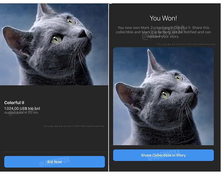The height and width of the screenshot is (176, 221).
Task: Follow the Twitter link below the auction details
Action: pos(74,126)
